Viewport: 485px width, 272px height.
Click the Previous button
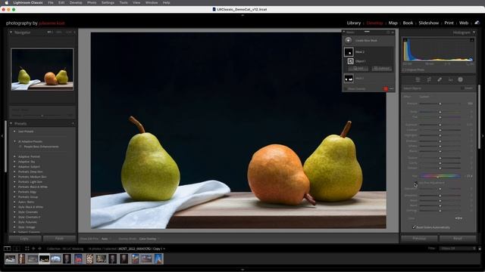[419, 239]
